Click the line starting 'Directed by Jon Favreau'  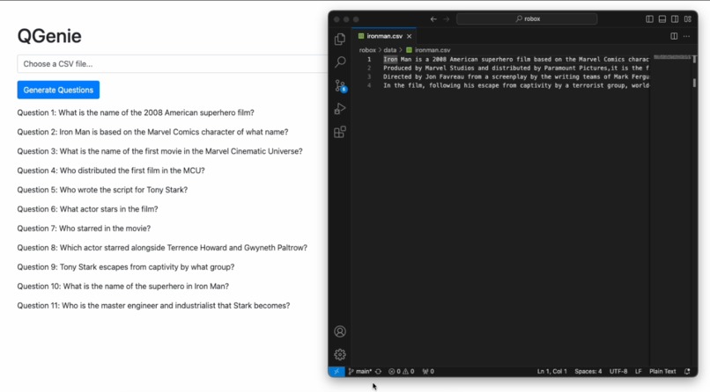tap(516, 76)
